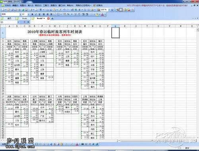199x151 pixels.
Task: Select row header 1
Action: (3, 33)
